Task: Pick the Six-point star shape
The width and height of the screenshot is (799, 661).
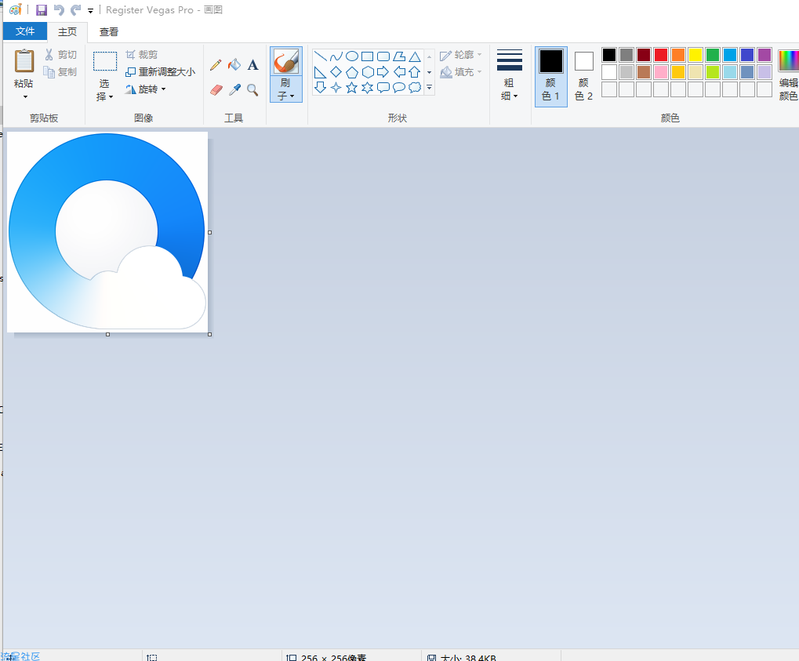Action: 368,88
